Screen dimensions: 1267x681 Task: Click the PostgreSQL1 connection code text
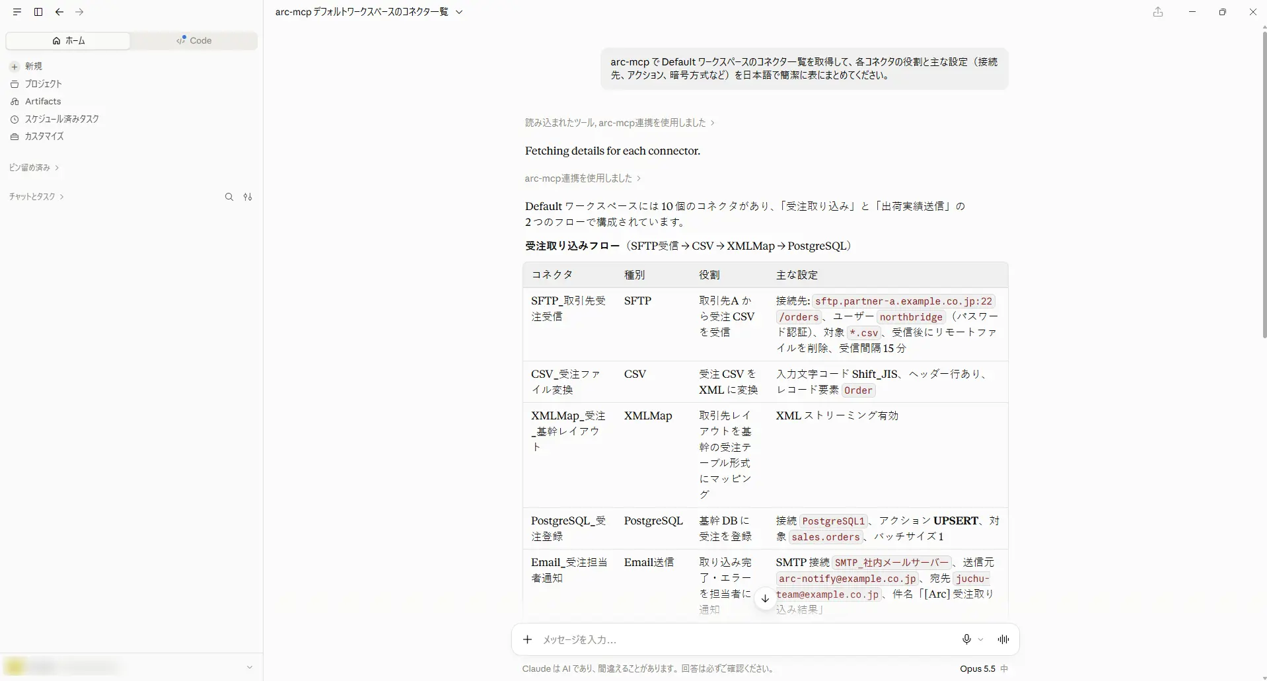click(x=833, y=521)
